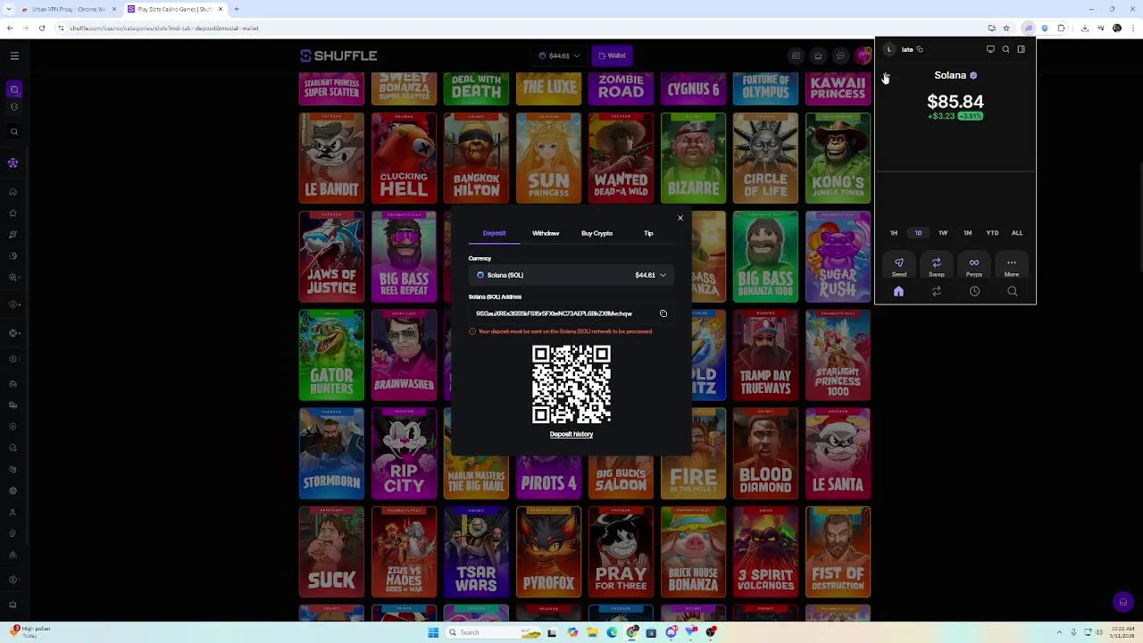Open a new browser tab
The width and height of the screenshot is (1143, 643).
click(x=236, y=9)
